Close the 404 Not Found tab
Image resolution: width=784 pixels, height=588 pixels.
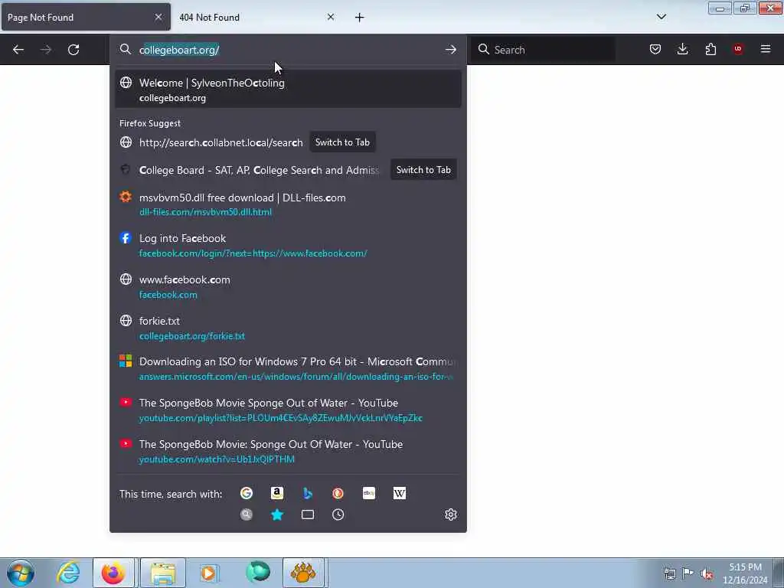(331, 17)
